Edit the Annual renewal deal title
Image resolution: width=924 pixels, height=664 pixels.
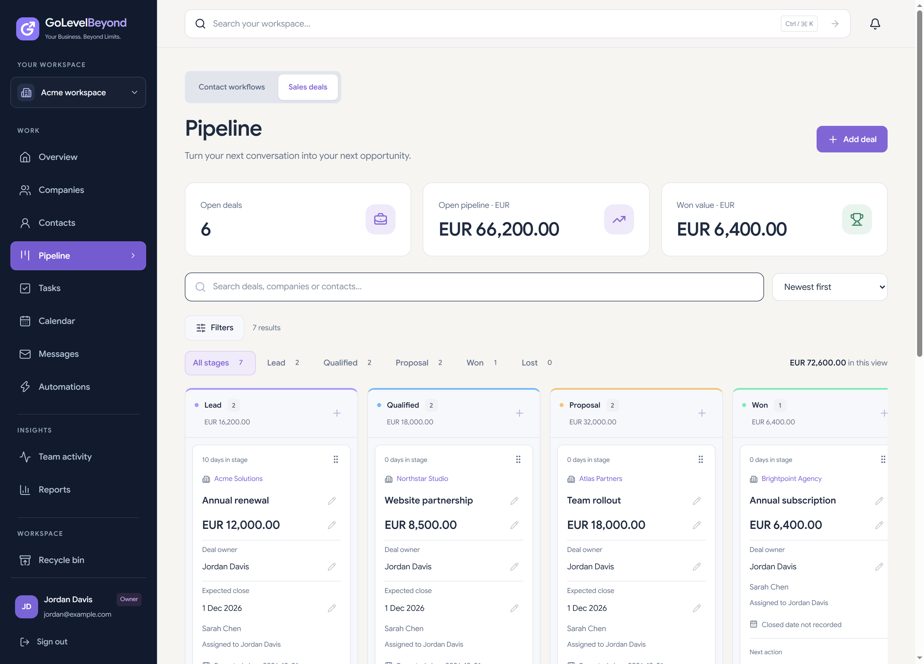click(x=332, y=501)
